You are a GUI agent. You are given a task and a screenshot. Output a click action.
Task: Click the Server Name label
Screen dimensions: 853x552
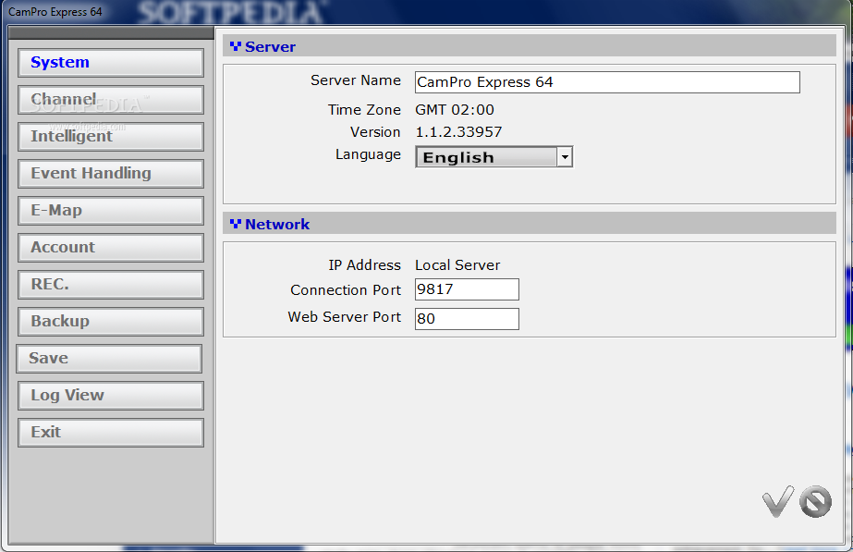pos(356,80)
